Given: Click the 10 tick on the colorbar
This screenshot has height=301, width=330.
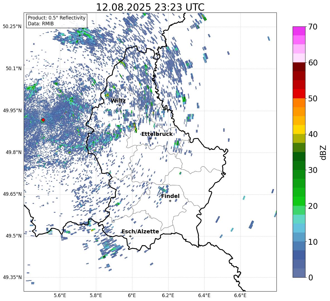Looking at the screenshot, I should (313, 242).
